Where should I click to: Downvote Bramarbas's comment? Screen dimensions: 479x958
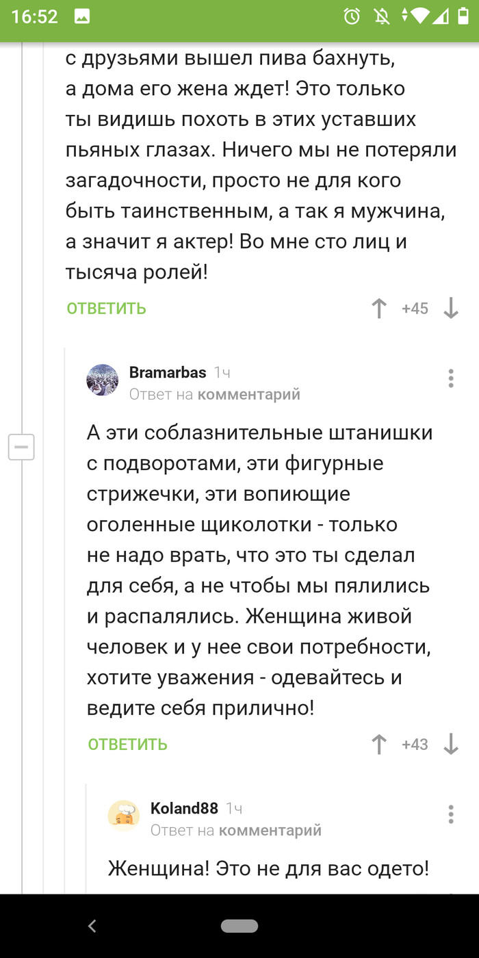click(x=450, y=745)
